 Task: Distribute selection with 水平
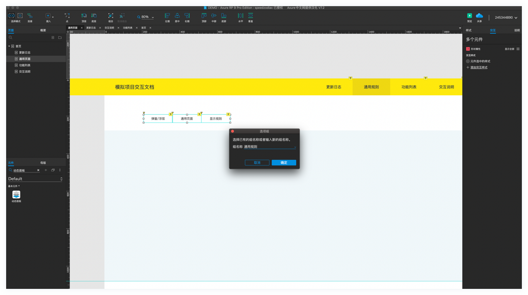[x=241, y=17]
